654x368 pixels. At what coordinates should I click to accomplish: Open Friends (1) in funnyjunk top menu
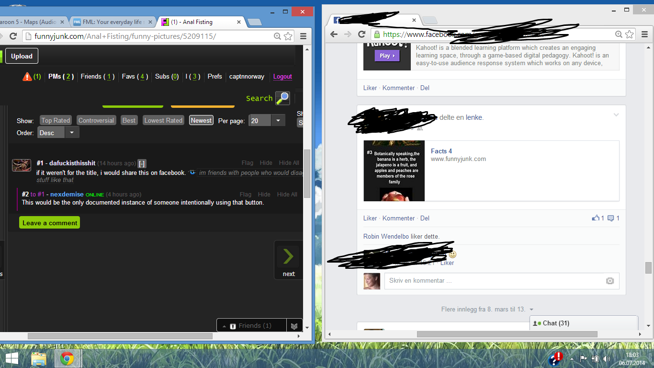pos(97,77)
